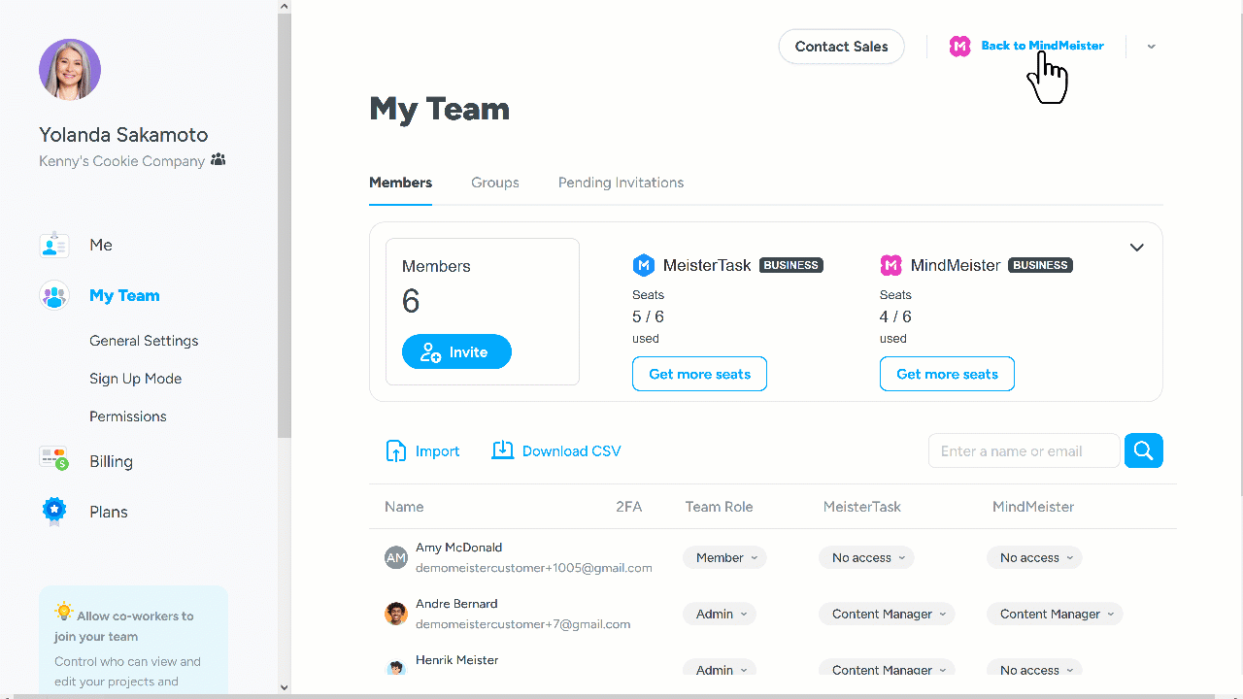Click Back to MindMeister link
1243x699 pixels.
pyautogui.click(x=1042, y=46)
